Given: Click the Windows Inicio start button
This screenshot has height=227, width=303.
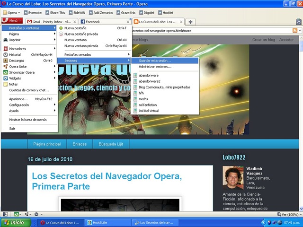Looking at the screenshot, I should (x=16, y=223).
